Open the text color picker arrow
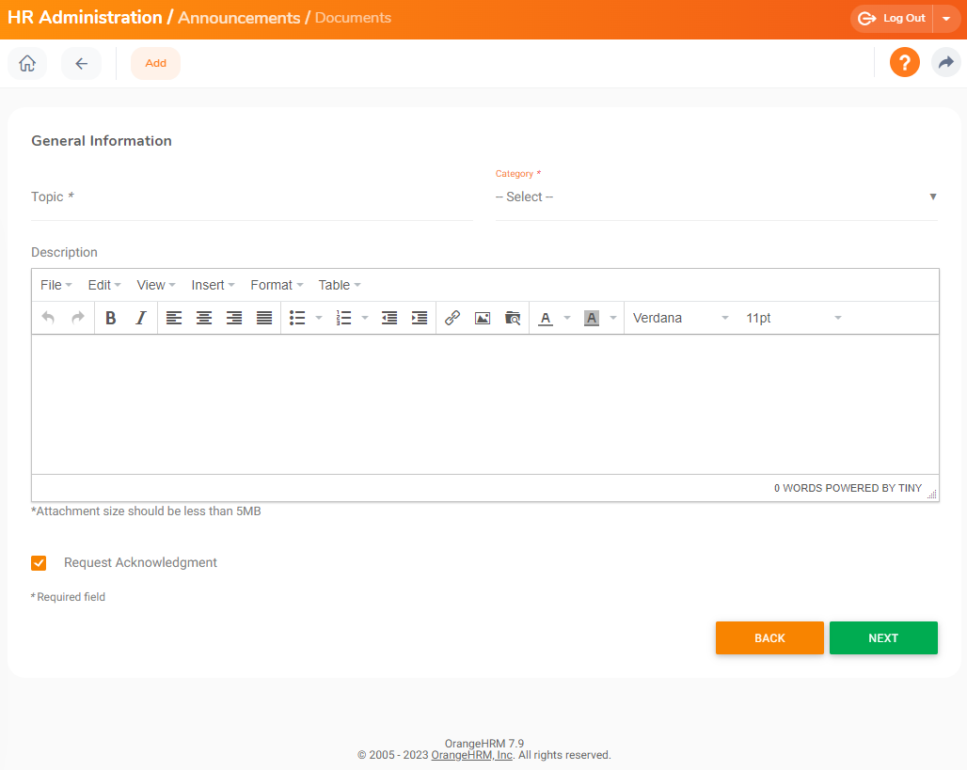Viewport: 967px width, 770px height. coord(567,318)
